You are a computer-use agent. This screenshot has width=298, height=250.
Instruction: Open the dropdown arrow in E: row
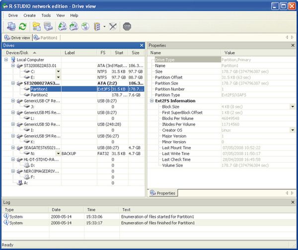pyautogui.click(x=59, y=78)
